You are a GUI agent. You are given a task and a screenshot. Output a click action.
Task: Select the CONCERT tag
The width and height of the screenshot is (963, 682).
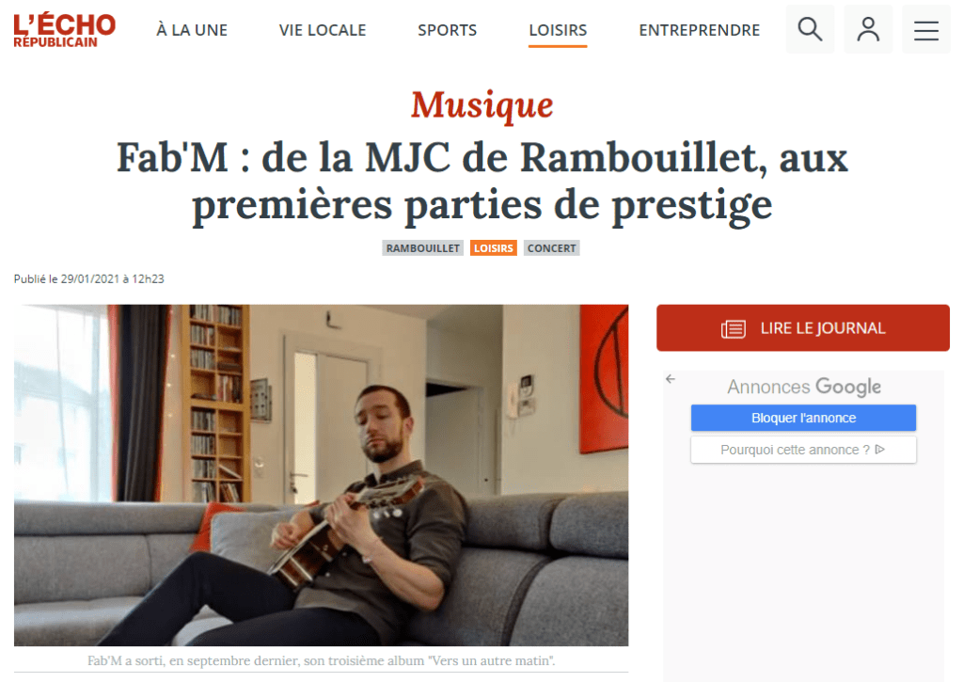(551, 248)
